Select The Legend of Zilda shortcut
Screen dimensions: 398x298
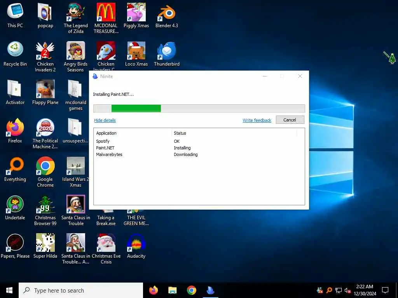coord(76,18)
